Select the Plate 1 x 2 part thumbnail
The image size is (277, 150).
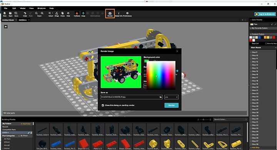[98, 144]
